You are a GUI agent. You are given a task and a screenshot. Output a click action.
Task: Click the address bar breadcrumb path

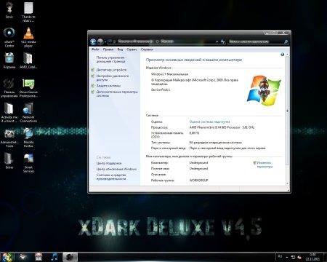(161, 41)
